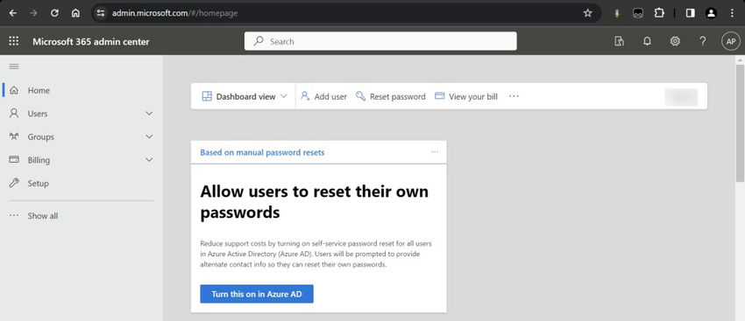Screen dimensions: 745x321
Task: View site information icon in the address bar
Action: coord(100,13)
